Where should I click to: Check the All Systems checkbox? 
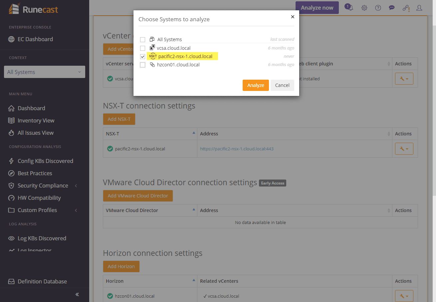pos(142,39)
